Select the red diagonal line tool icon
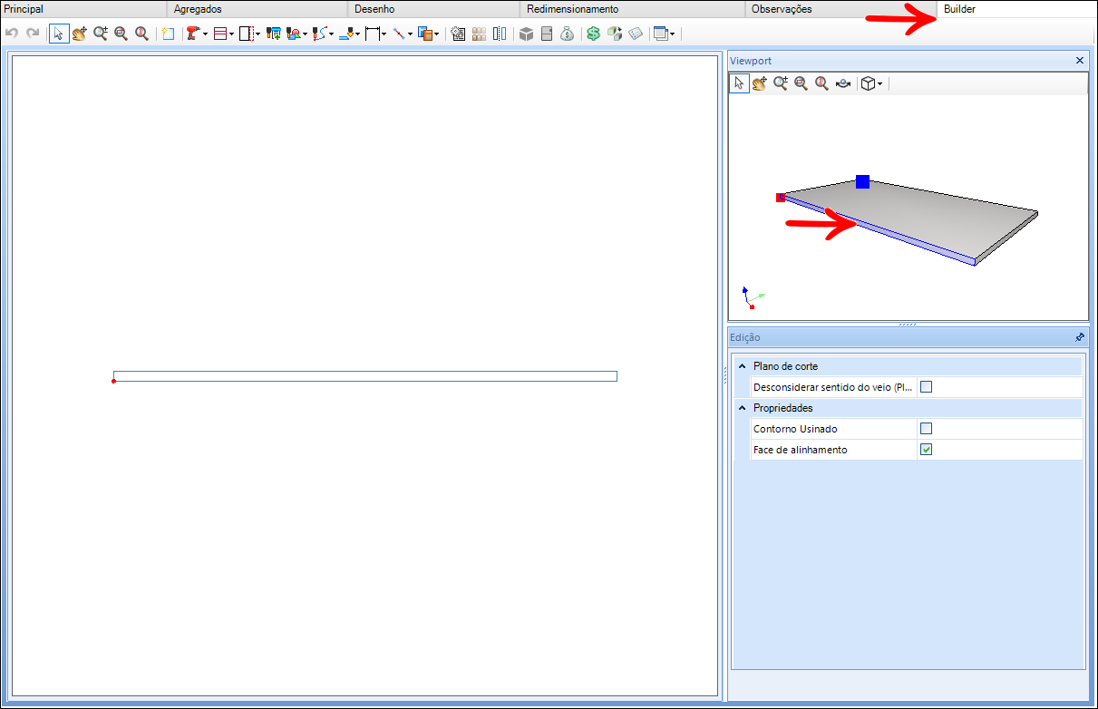The width and height of the screenshot is (1098, 709). pyautogui.click(x=398, y=34)
